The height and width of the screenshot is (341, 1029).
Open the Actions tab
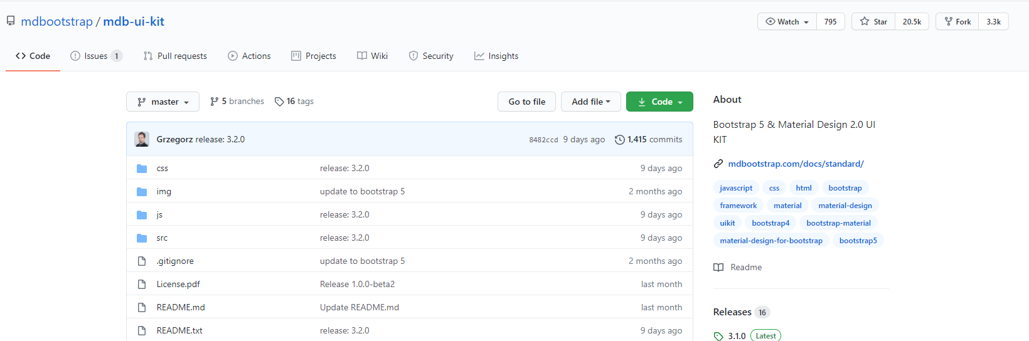pyautogui.click(x=249, y=56)
